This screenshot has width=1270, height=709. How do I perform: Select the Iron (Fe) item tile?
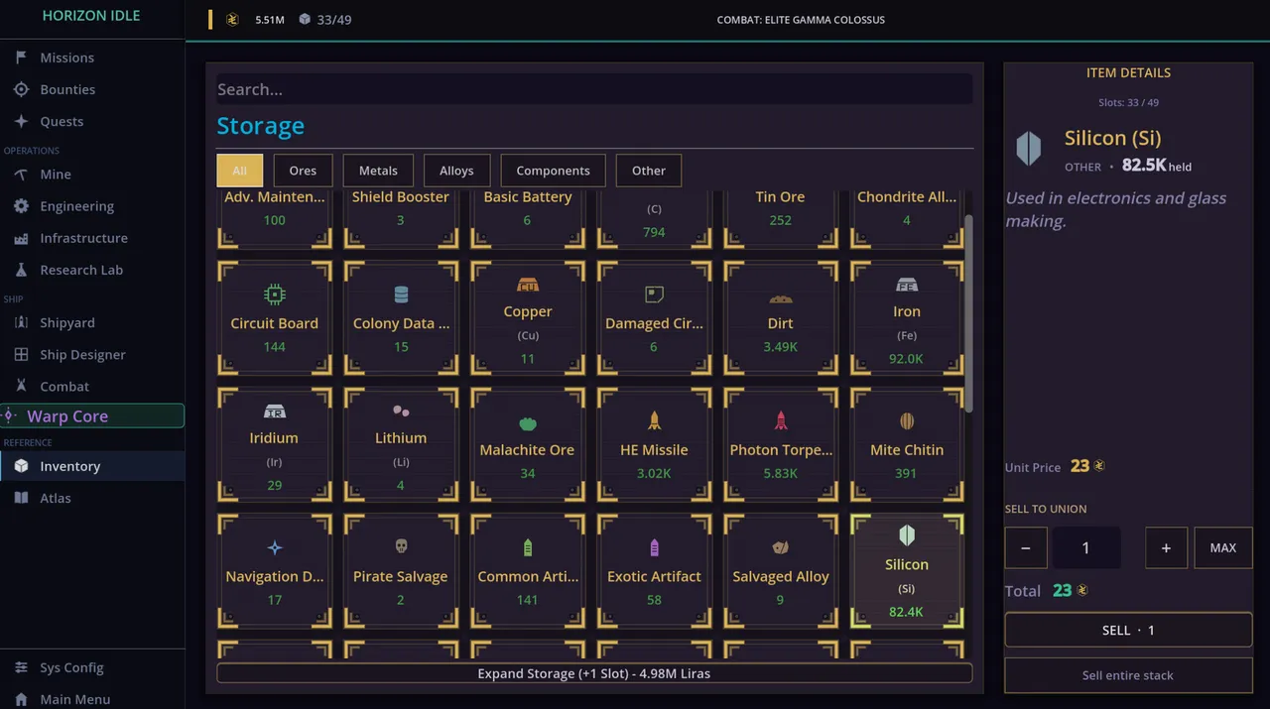(x=907, y=318)
